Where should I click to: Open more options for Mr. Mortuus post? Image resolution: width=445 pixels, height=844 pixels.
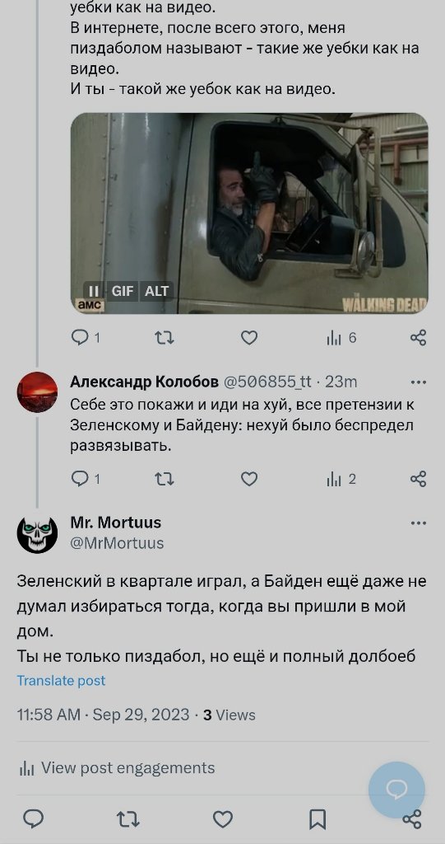pos(418,523)
